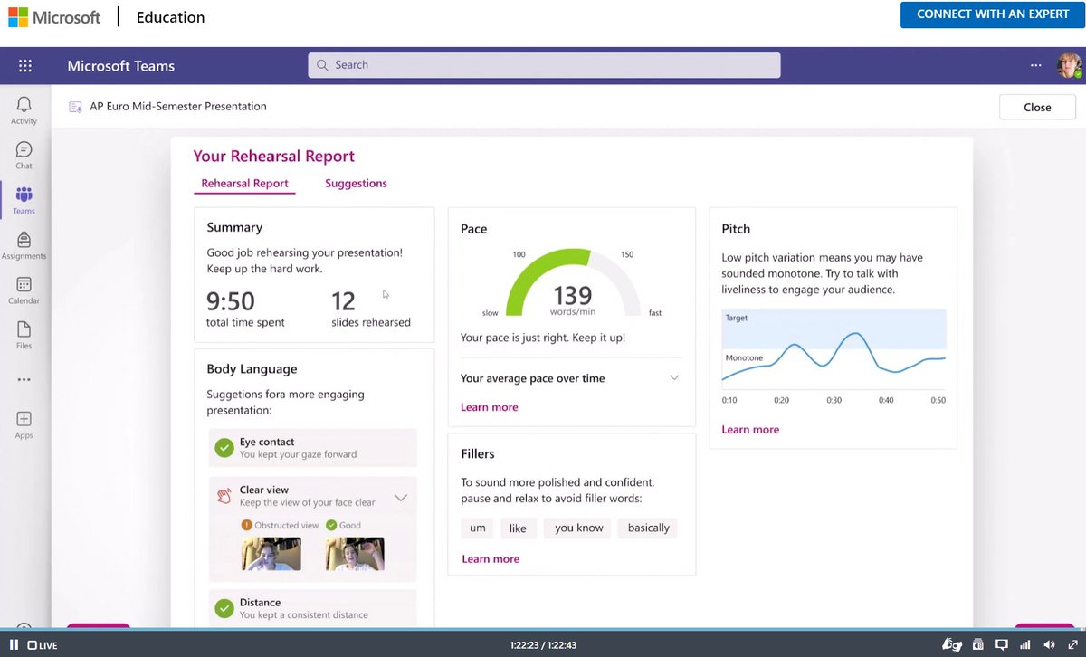1086x657 pixels.
Task: Switch to the Suggestions tab
Action: click(356, 183)
